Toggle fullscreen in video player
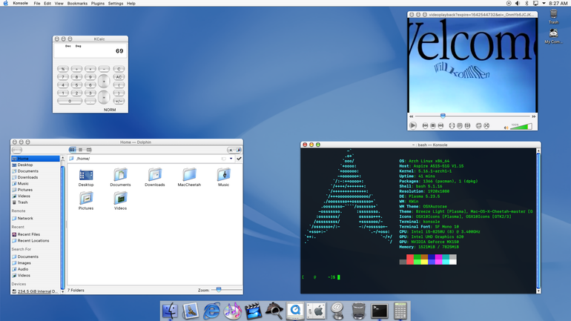The width and height of the screenshot is (571, 321). 452,125
